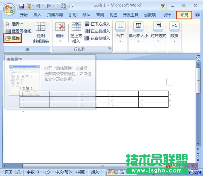Toggle 插入 overtype mode in status bar
The image size is (203, 176).
[x=95, y=172]
